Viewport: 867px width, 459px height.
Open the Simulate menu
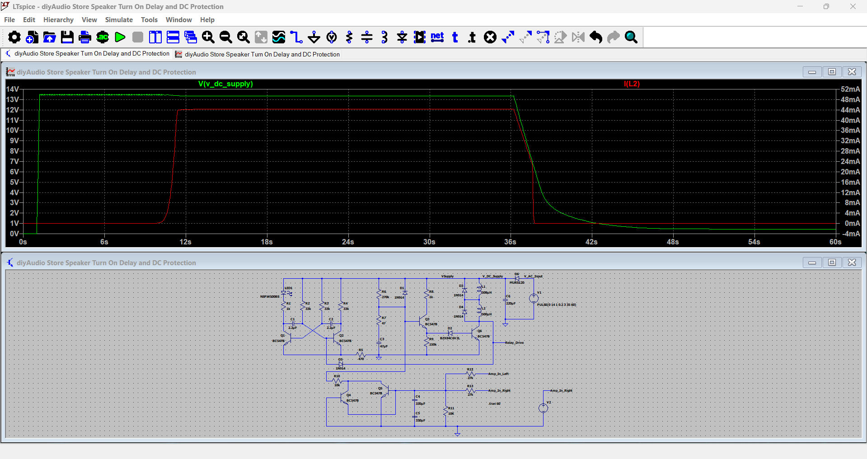click(x=119, y=20)
